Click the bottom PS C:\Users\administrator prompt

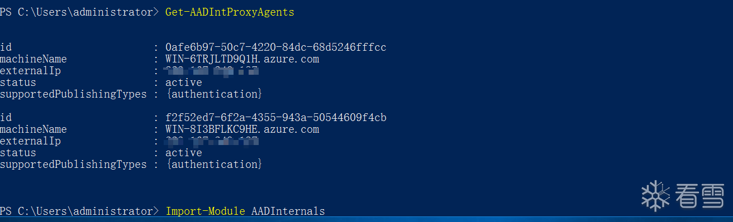pos(79,211)
